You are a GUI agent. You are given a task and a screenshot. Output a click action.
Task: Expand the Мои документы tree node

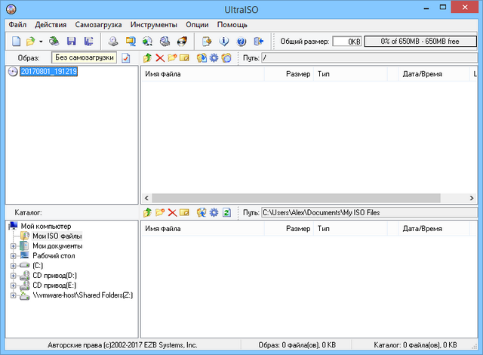[13, 245]
